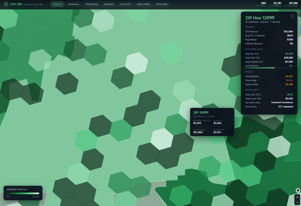Select the ZIP 13fffff hover card
Screen dimensions: 301x206
click(212, 122)
